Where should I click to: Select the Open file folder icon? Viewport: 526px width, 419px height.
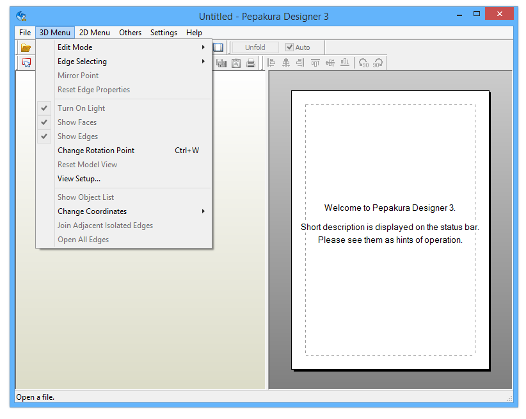coord(26,46)
